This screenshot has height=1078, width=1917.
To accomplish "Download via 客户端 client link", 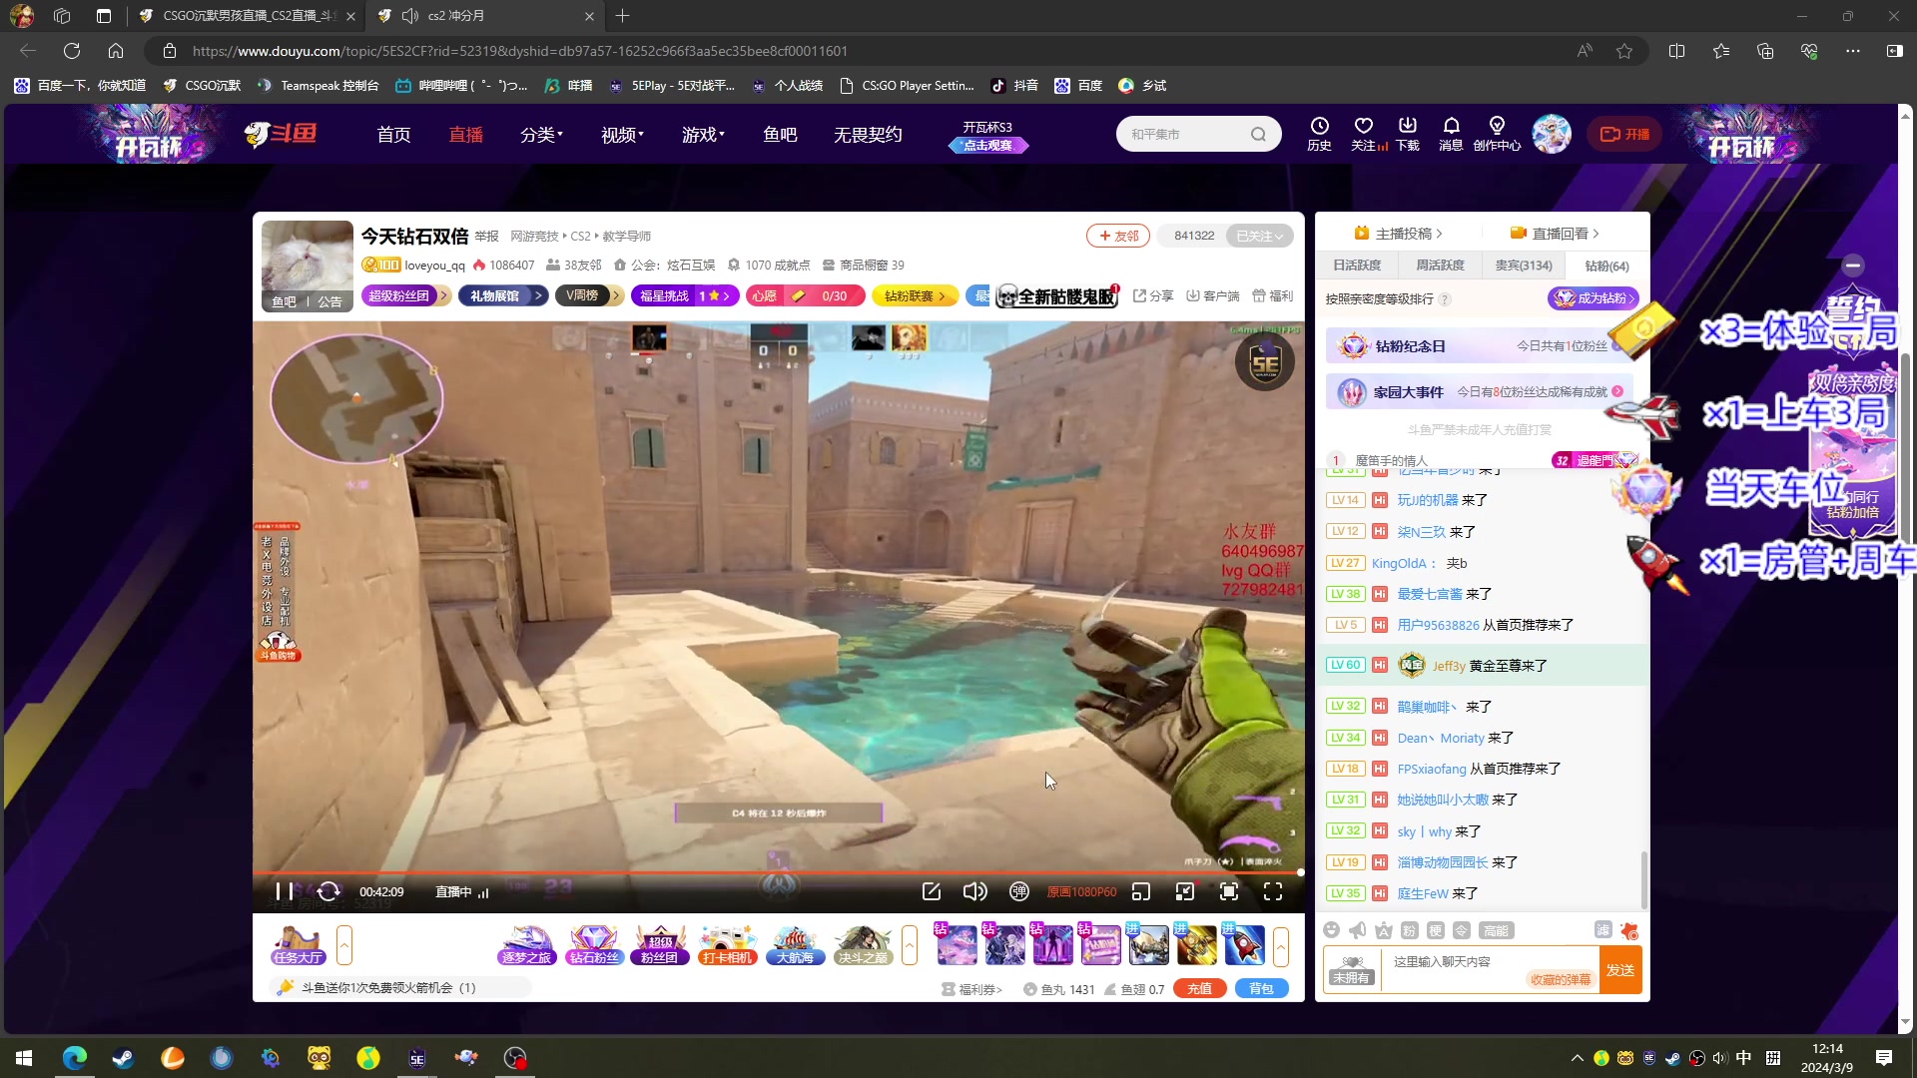I will click(1213, 295).
